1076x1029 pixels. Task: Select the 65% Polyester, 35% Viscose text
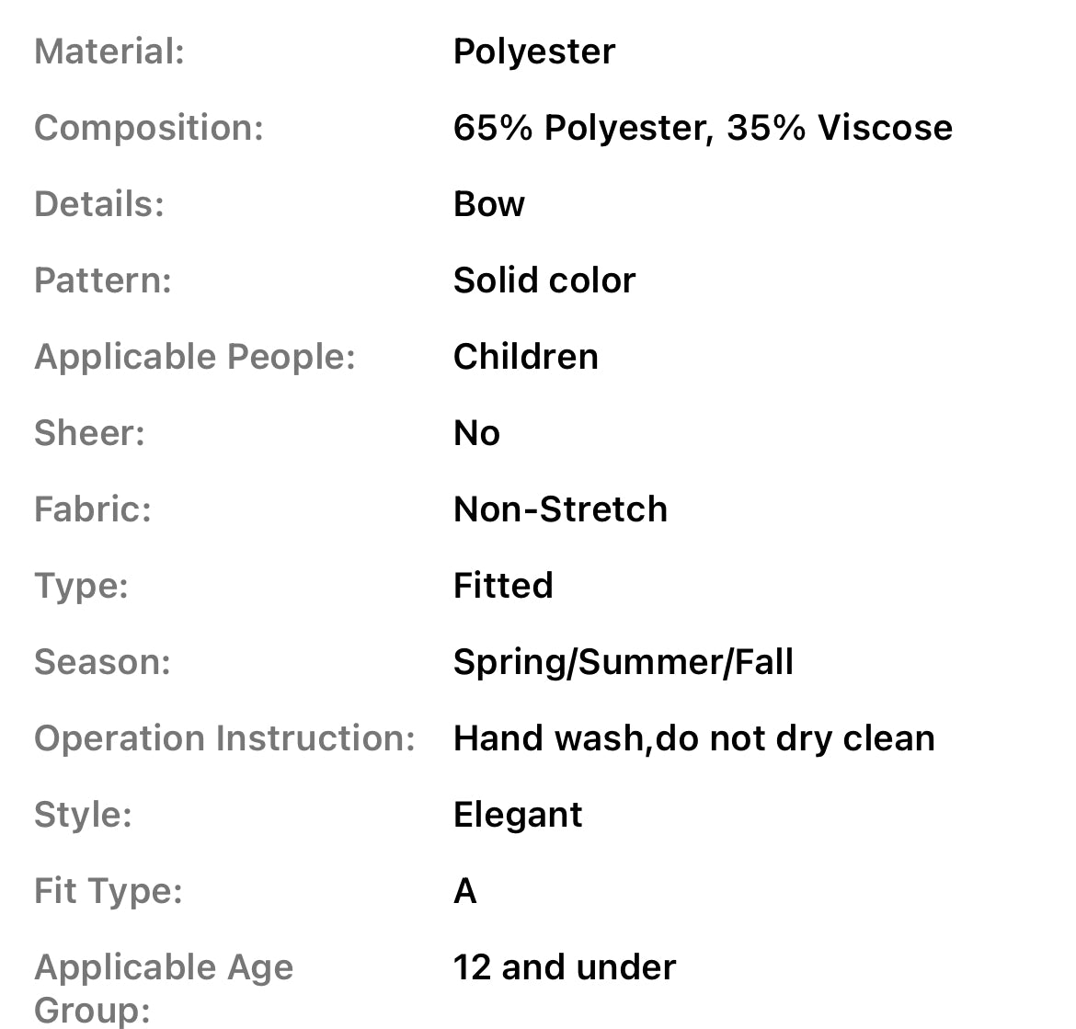pyautogui.click(x=703, y=128)
